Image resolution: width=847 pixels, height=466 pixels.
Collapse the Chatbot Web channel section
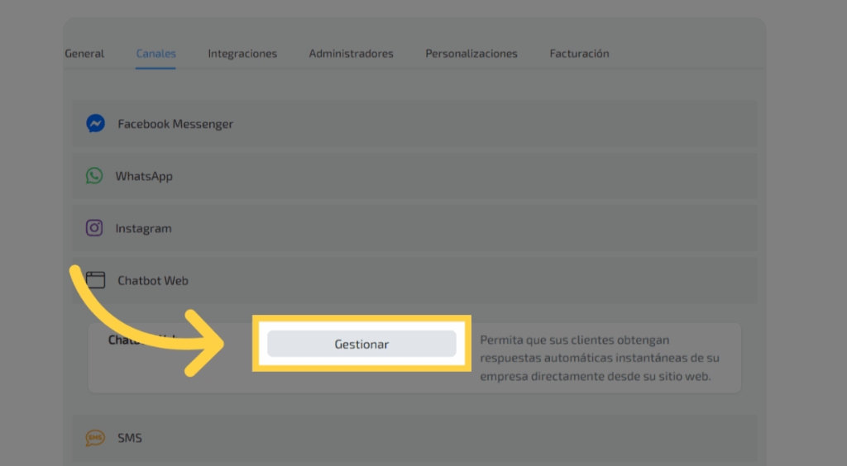[x=414, y=280]
